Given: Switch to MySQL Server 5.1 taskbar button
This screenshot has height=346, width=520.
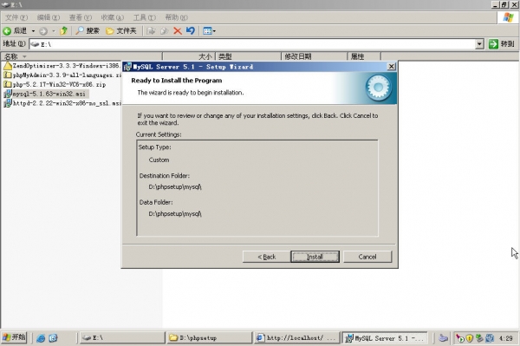Looking at the screenshot, I should (384, 337).
